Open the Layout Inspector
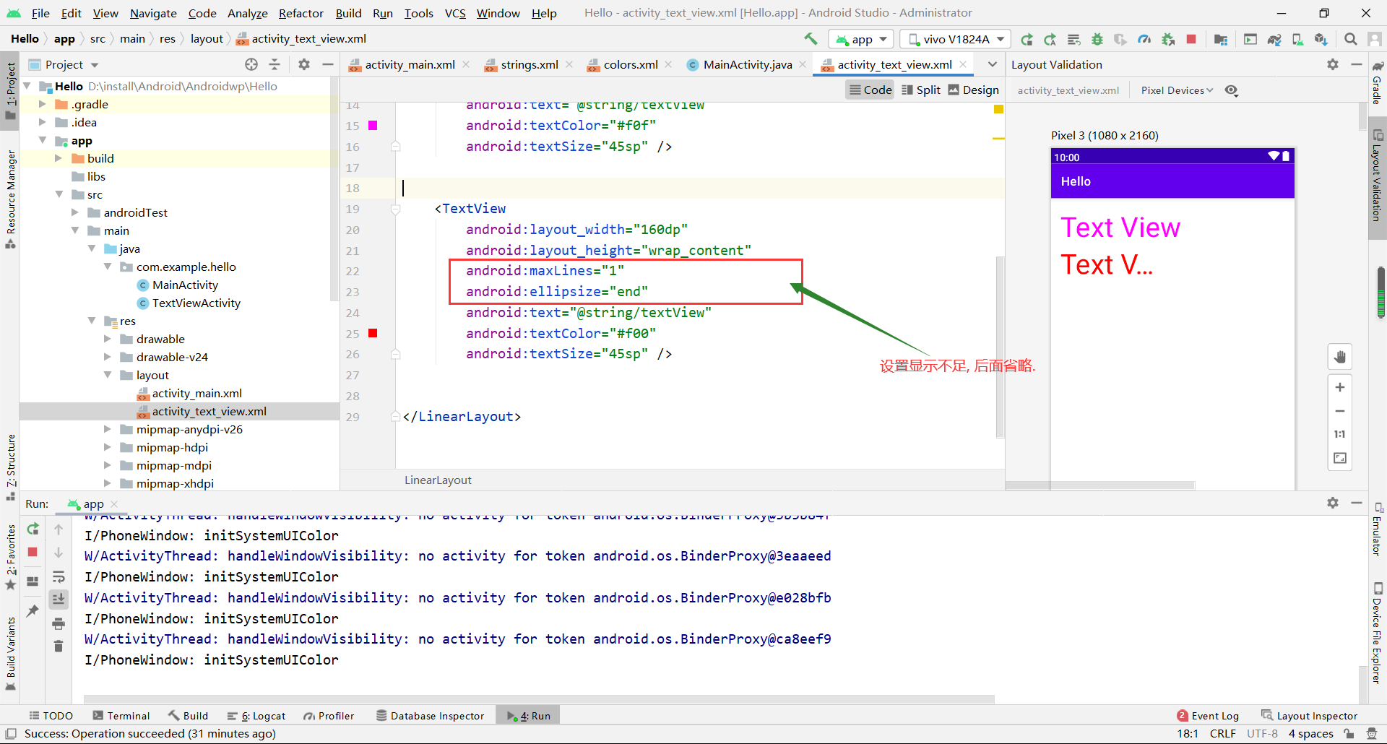Viewport: 1387px width, 744px height. click(x=1309, y=716)
